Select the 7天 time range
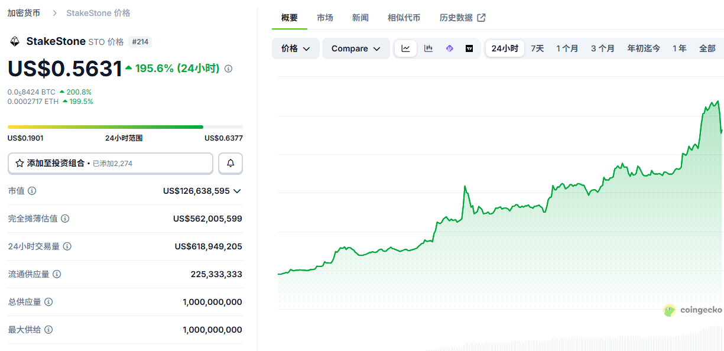The image size is (724, 351). [537, 48]
